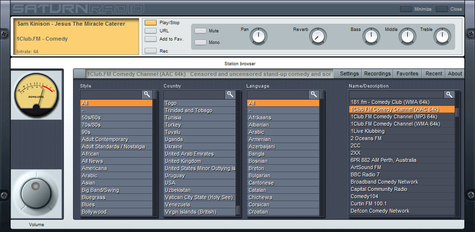This screenshot has height=232, width=475.
Task: Open the Settings tab
Action: coord(349,74)
